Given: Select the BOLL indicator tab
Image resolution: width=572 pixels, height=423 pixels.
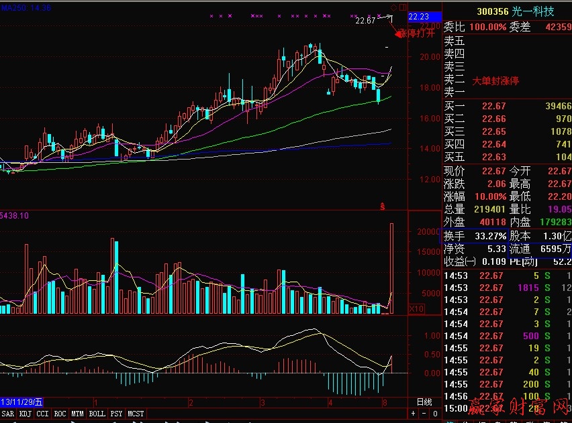Looking at the screenshot, I should [x=97, y=414].
